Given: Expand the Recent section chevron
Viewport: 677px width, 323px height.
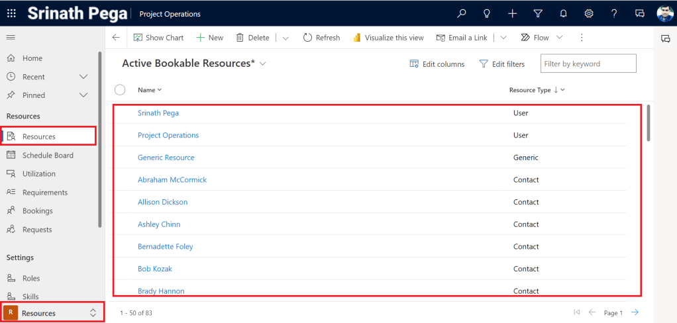Looking at the screenshot, I should click(x=83, y=77).
